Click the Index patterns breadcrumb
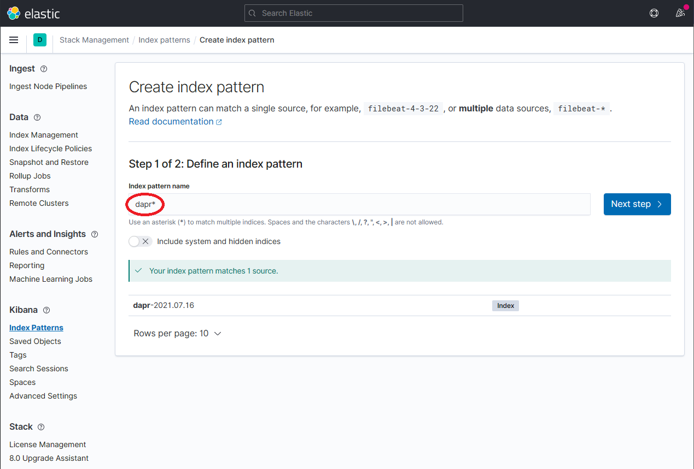The image size is (694, 469). (x=164, y=39)
